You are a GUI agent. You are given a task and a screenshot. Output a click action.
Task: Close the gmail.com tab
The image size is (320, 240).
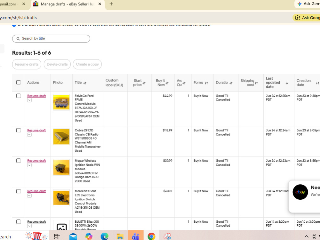pos(24,4)
